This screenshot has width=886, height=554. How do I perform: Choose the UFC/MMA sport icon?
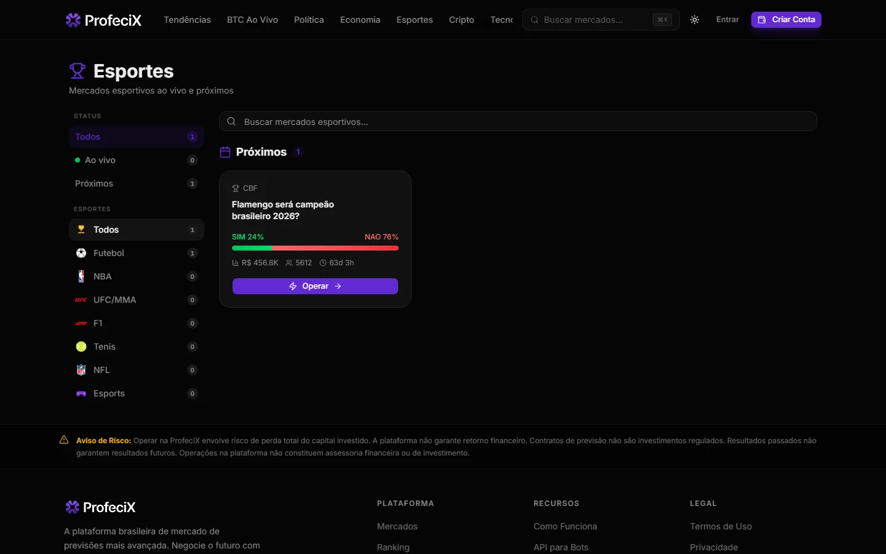pyautogui.click(x=81, y=300)
